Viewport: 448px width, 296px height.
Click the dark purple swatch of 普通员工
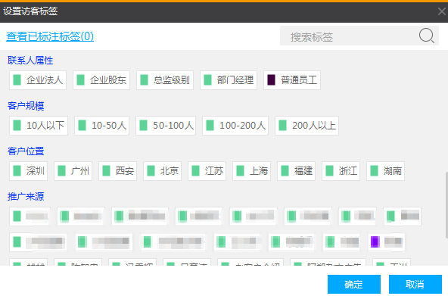coord(271,80)
